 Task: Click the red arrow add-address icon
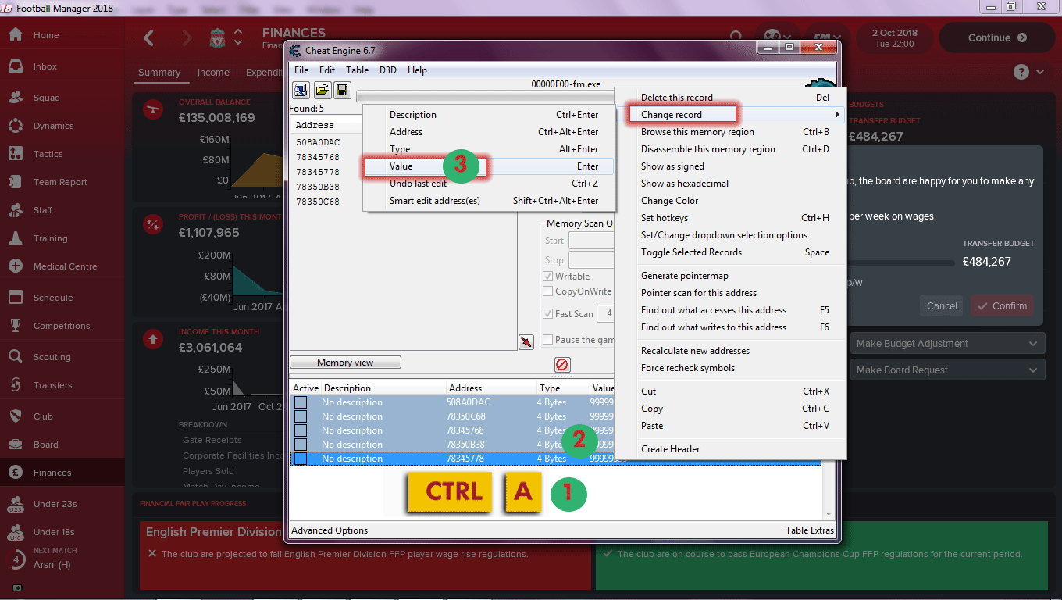(526, 341)
